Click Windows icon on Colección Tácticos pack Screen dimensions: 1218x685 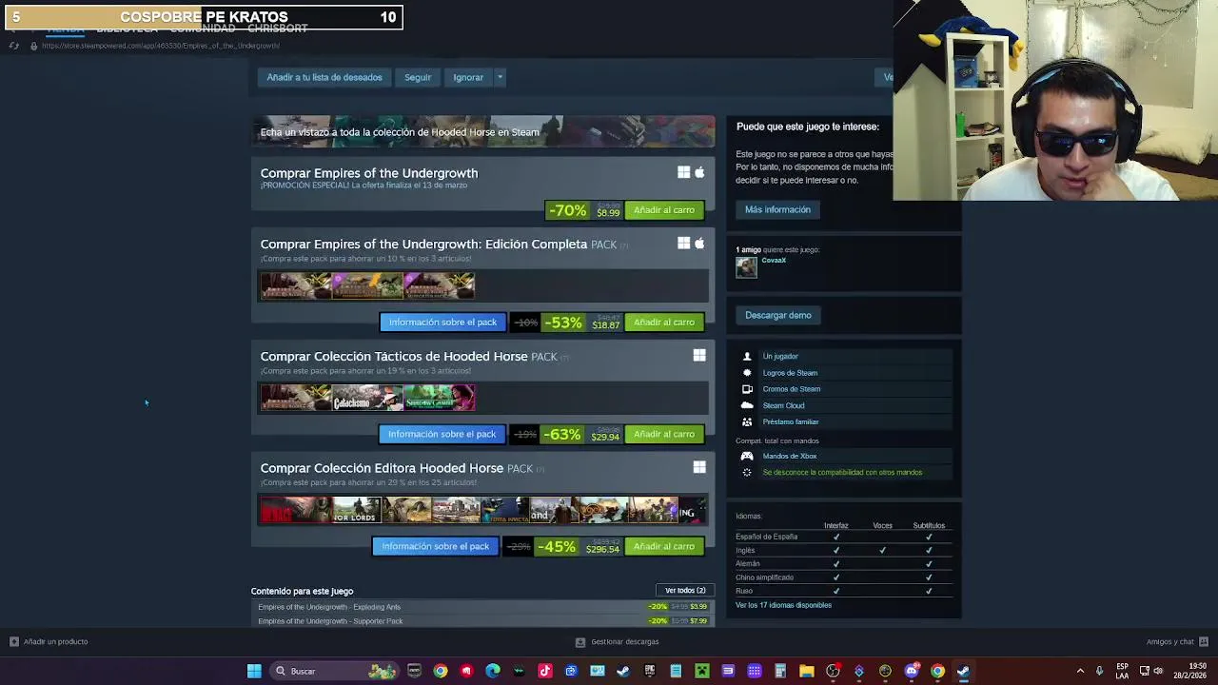(699, 356)
